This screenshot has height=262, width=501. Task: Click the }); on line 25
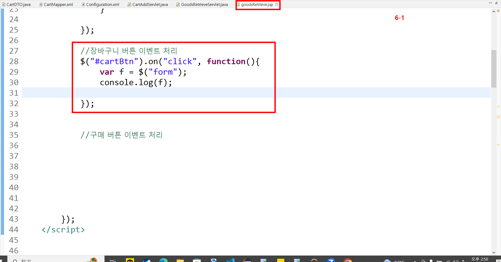click(x=87, y=30)
